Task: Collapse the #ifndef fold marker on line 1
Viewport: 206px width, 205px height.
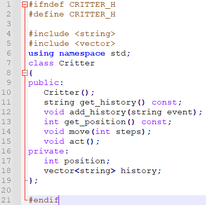Action: pyautogui.click(x=25, y=4)
